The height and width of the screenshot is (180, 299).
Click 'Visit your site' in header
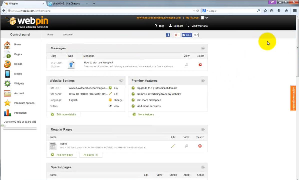tap(197, 26)
